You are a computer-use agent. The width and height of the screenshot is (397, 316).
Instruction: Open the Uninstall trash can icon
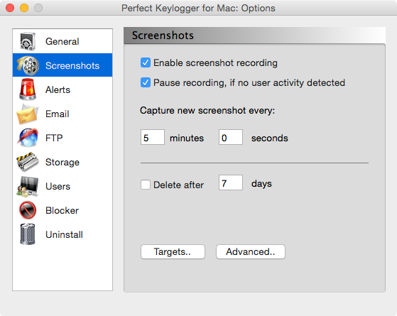coord(28,234)
